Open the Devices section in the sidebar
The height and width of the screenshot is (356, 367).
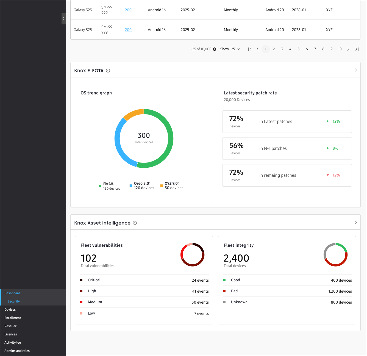pos(10,309)
